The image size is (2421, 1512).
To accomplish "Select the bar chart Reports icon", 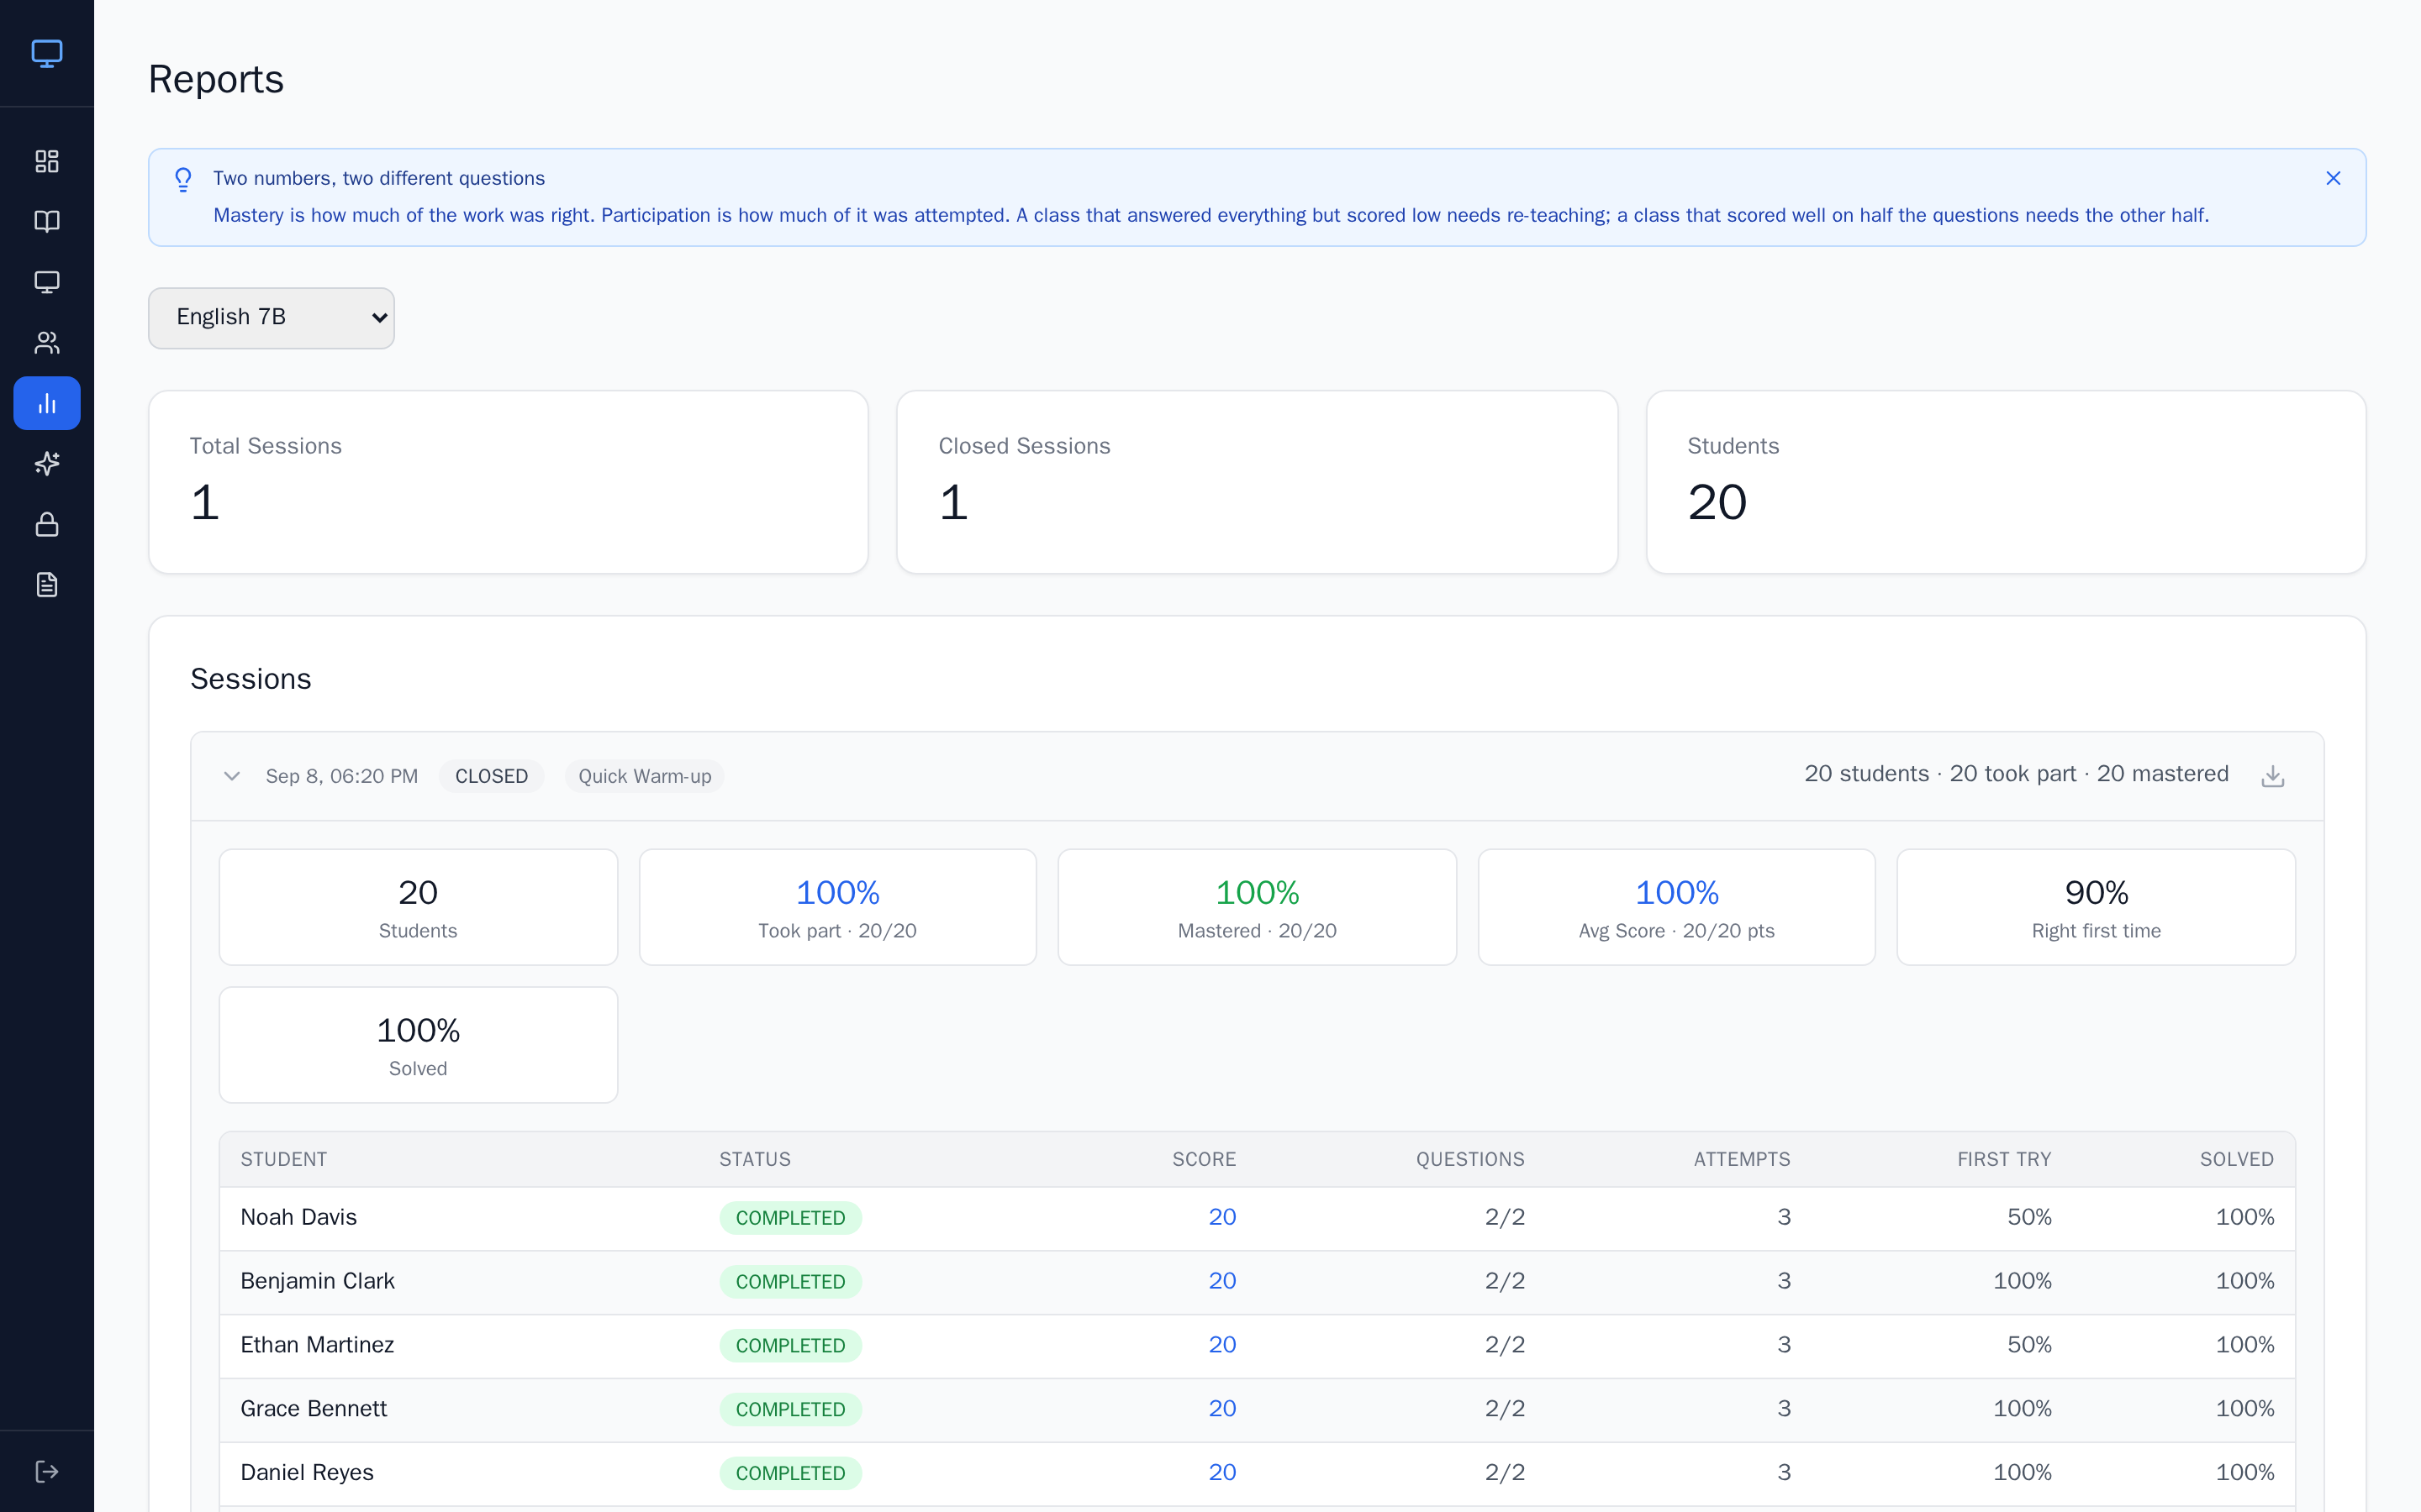I will (x=47, y=403).
